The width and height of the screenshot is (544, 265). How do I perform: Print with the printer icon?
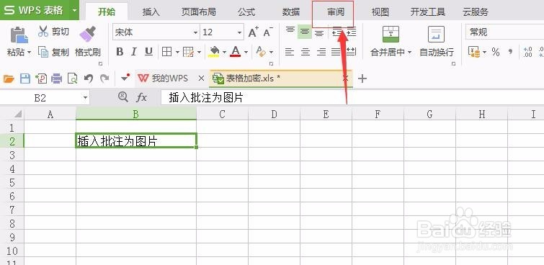point(56,78)
